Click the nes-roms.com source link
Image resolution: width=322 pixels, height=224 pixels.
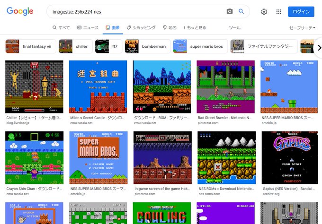(209, 194)
